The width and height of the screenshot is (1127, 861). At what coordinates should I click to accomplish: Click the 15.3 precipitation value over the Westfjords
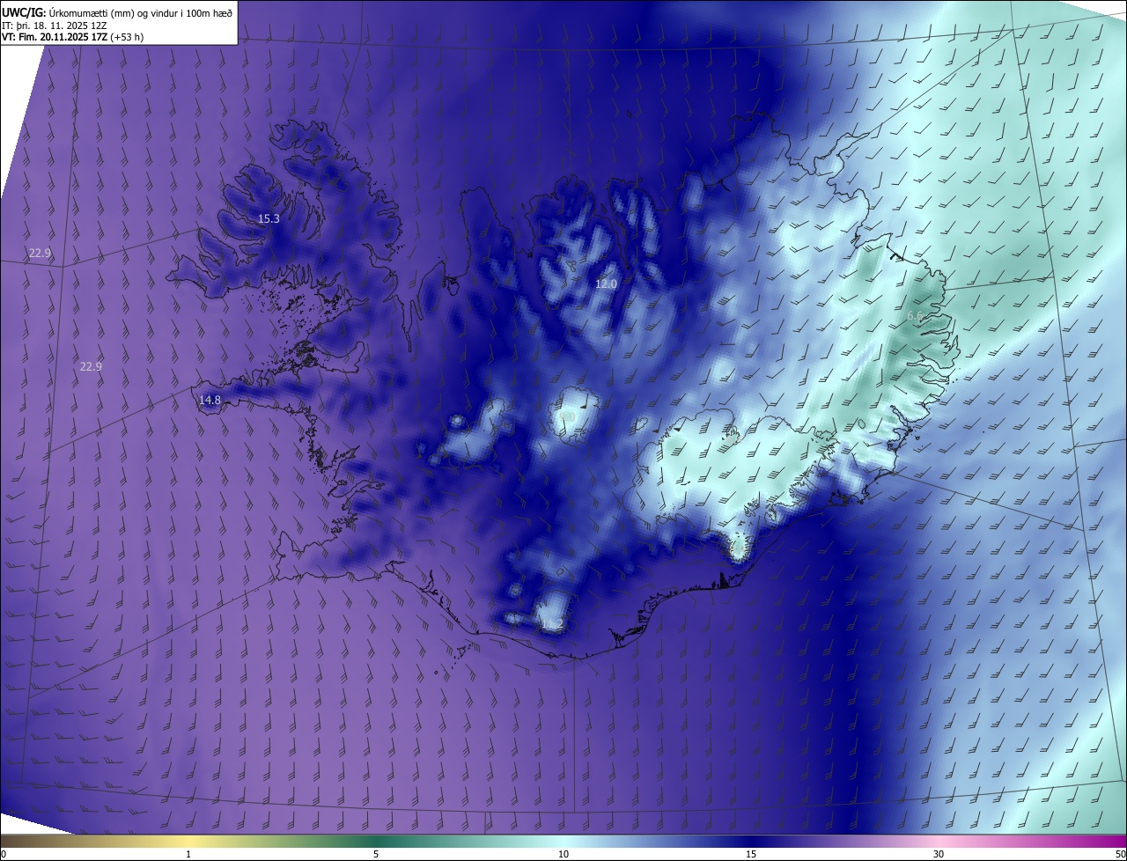269,218
